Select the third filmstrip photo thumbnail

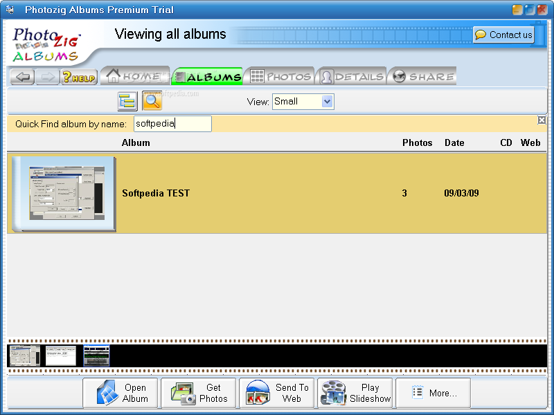[96, 356]
